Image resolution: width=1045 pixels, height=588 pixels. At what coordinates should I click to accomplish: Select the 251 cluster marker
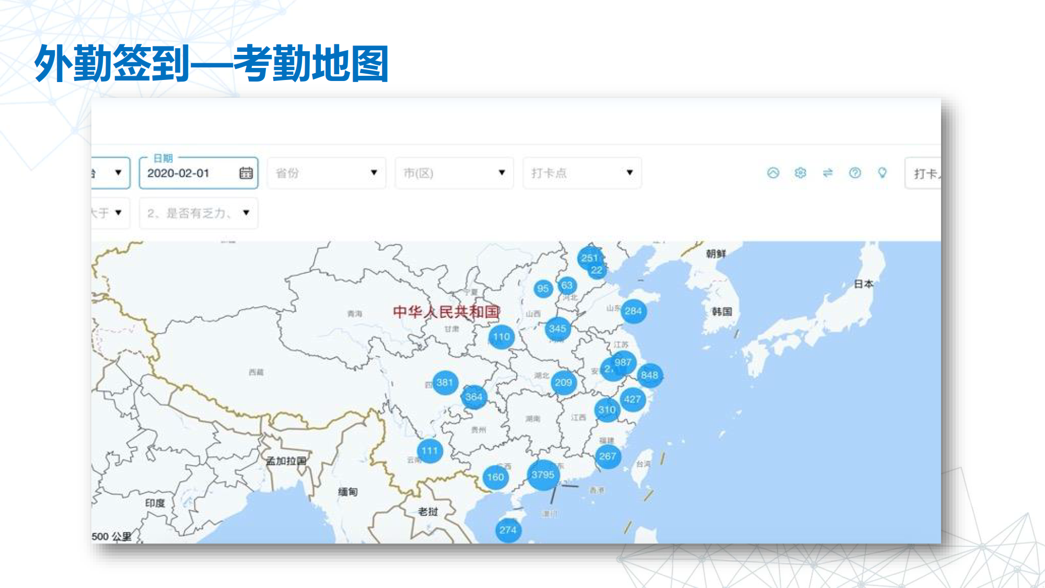(x=589, y=258)
